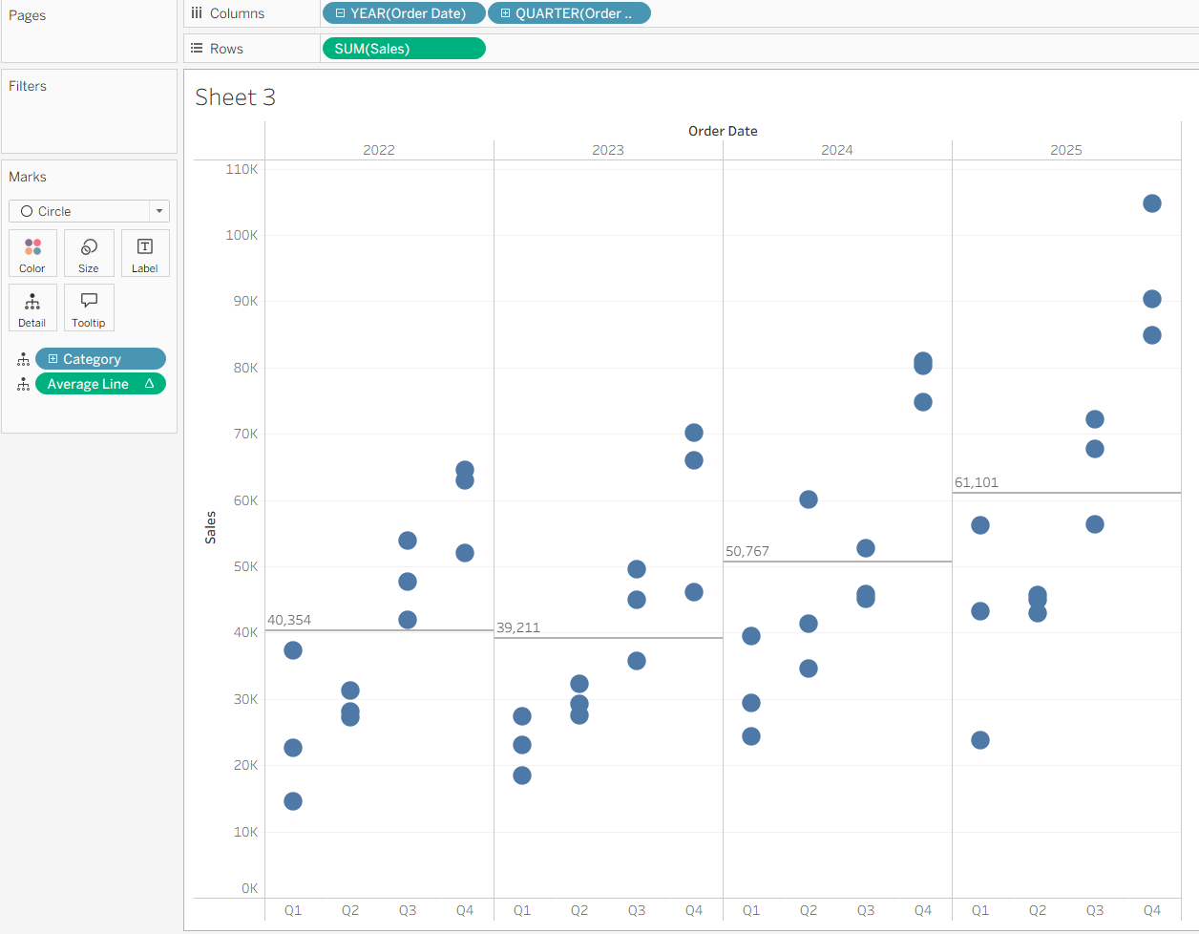Click the Sales axis title
This screenshot has width=1199, height=934.
[x=211, y=528]
